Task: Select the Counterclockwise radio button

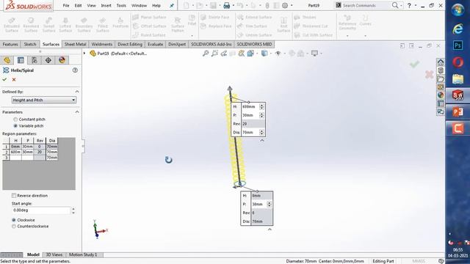Action: coord(14,227)
